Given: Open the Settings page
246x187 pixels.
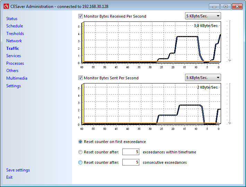Looking at the screenshot, I should 14,86.
